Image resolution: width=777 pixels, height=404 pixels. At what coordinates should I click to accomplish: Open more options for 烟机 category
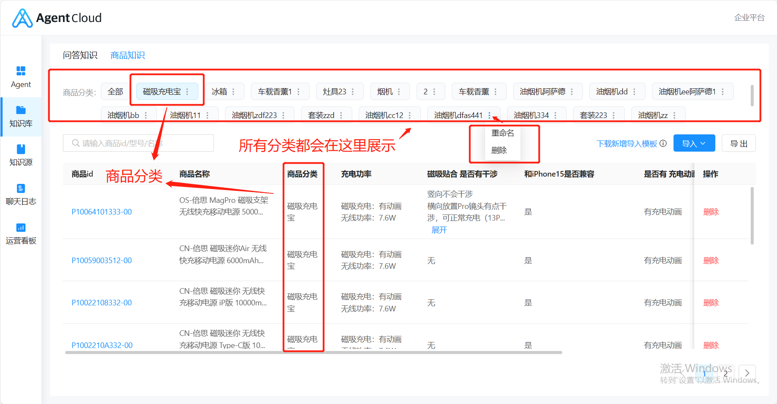399,92
